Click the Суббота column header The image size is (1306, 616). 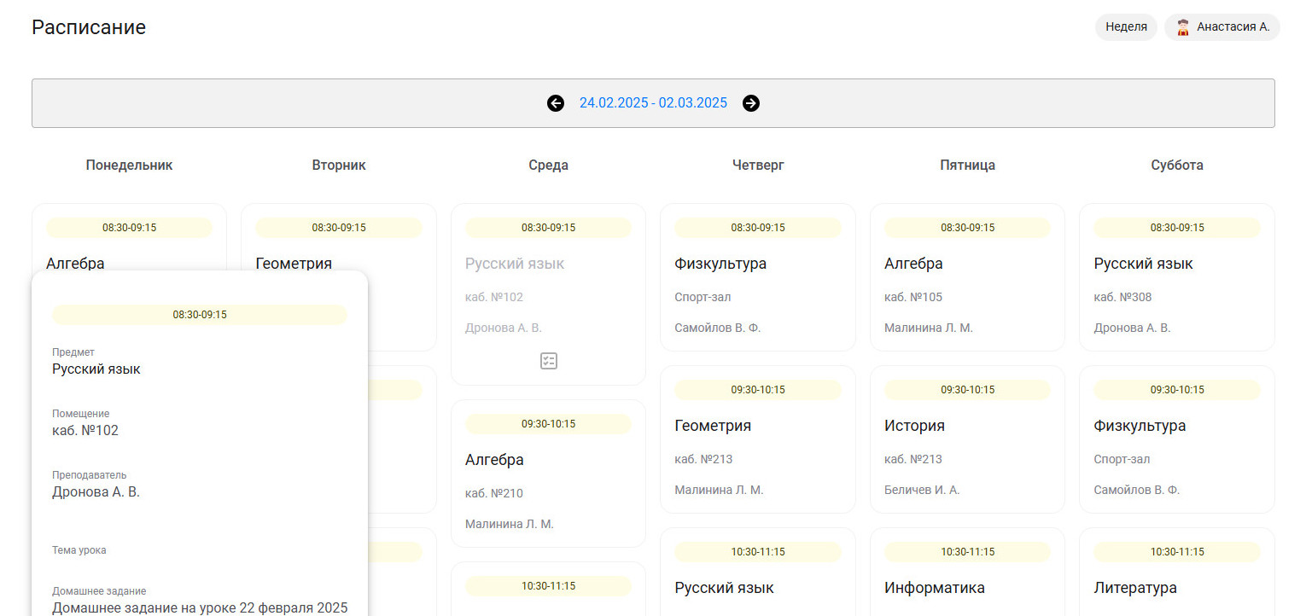[x=1176, y=166]
